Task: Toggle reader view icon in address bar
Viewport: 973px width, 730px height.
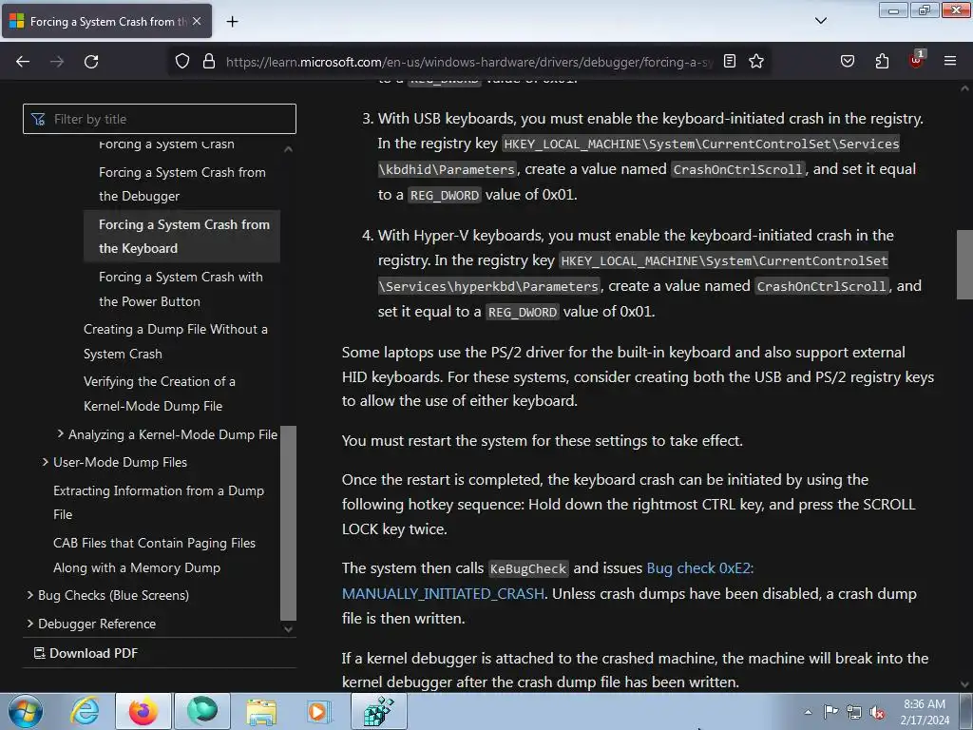Action: click(x=730, y=62)
